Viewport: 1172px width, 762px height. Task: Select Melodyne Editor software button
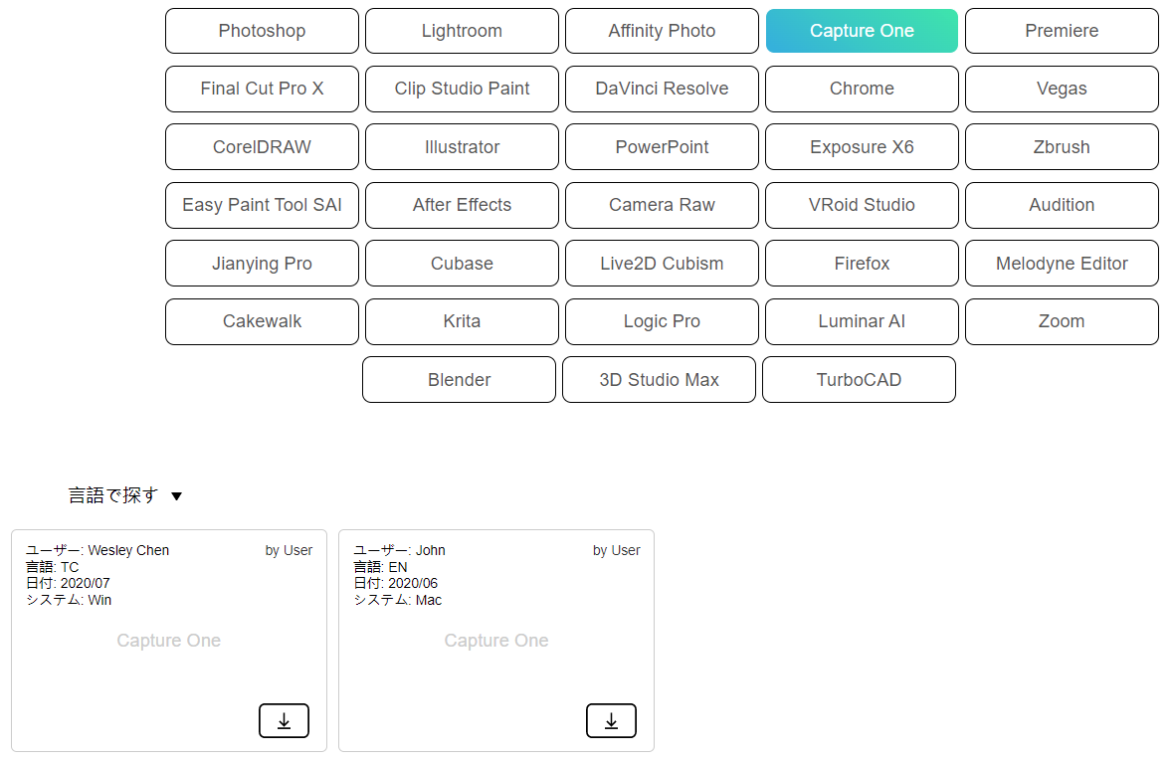tap(1062, 264)
